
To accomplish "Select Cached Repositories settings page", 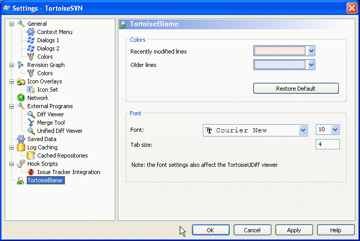I will click(62, 156).
